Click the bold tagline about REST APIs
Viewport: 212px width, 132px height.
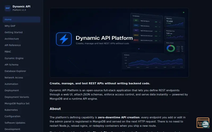[x=100, y=83]
